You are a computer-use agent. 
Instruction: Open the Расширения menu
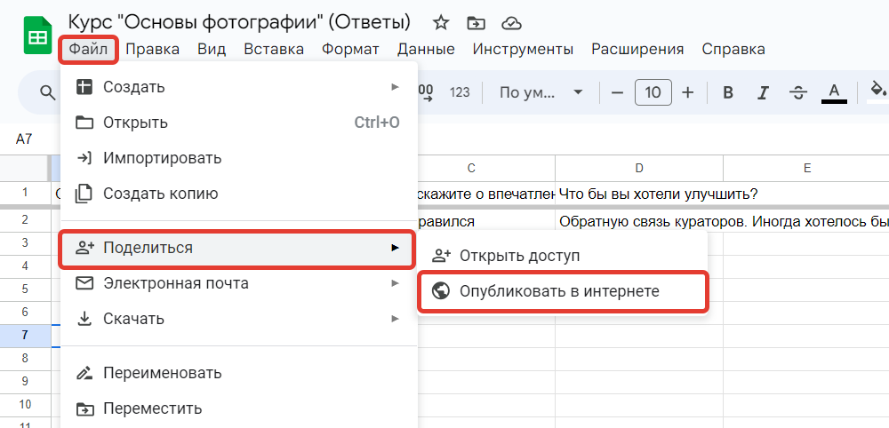(637, 49)
